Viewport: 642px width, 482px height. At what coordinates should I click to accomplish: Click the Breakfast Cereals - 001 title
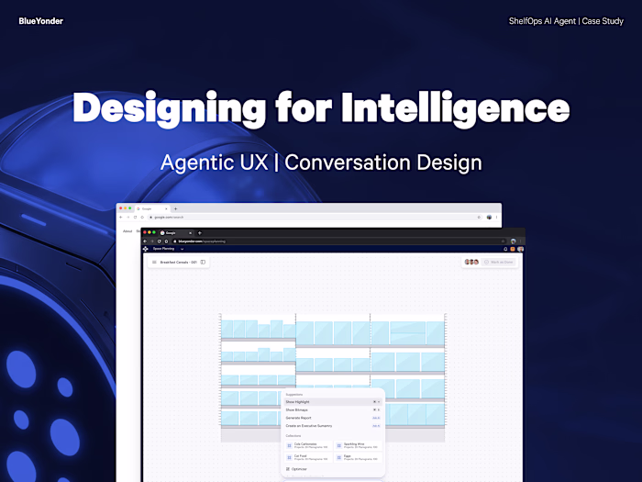pos(179,262)
